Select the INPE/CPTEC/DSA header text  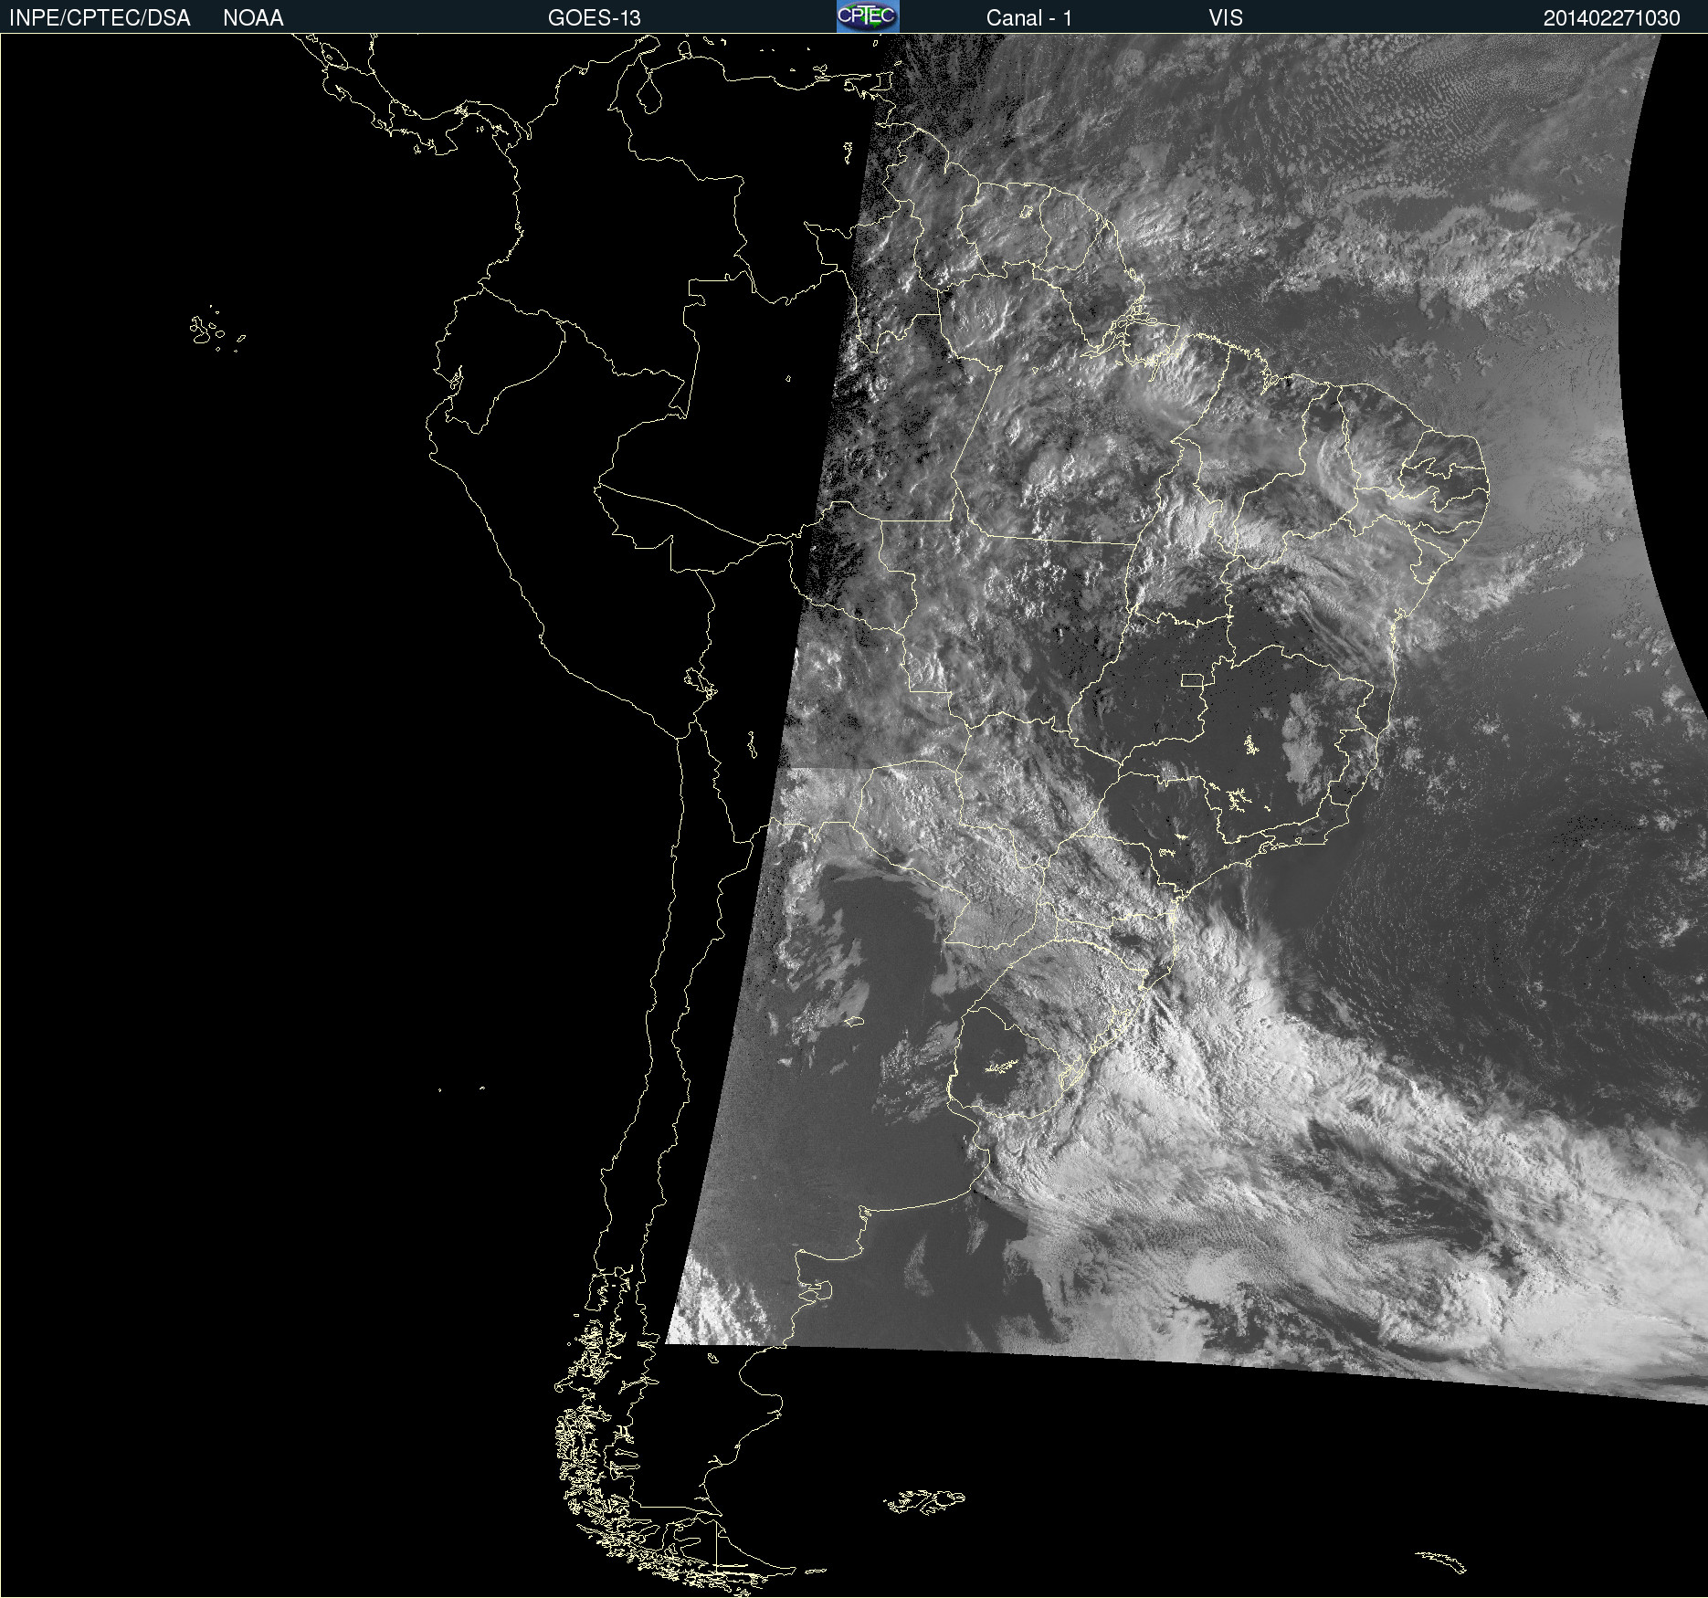tap(100, 18)
